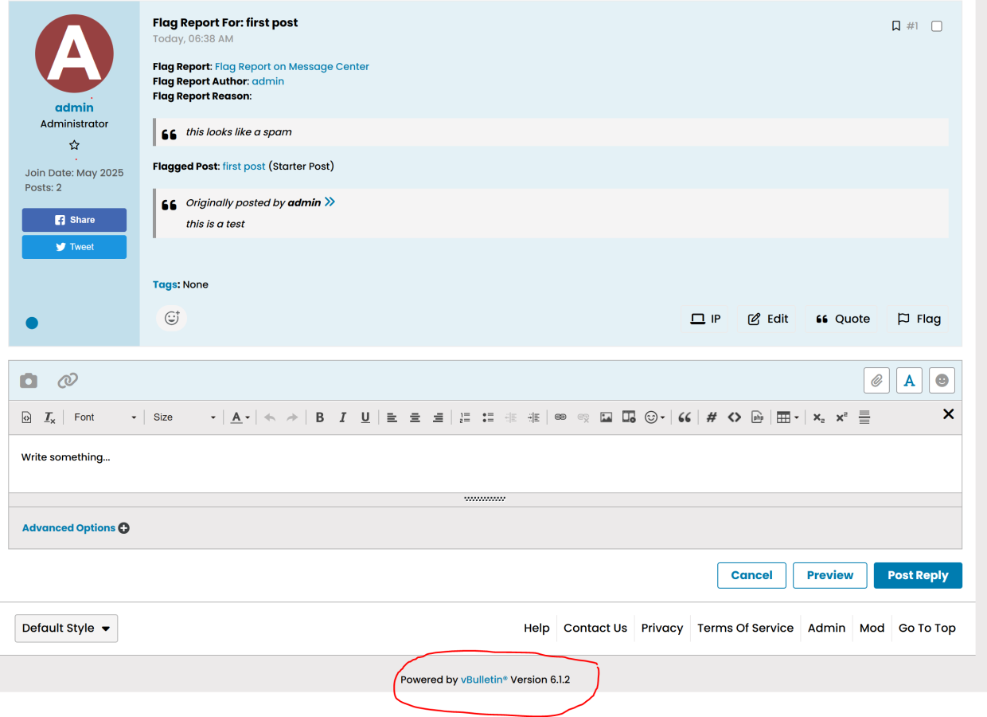987x717 pixels.
Task: Insert horizontal line icon
Action: point(864,417)
